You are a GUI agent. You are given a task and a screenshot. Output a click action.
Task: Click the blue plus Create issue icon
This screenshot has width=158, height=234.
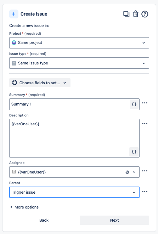point(14,14)
